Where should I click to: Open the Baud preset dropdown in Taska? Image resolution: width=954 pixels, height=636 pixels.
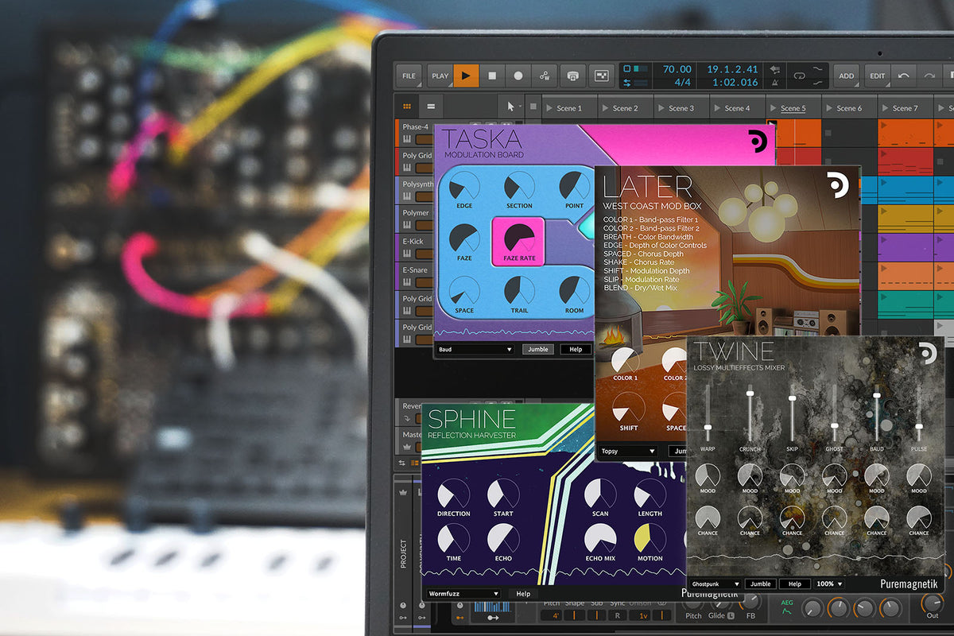[475, 349]
